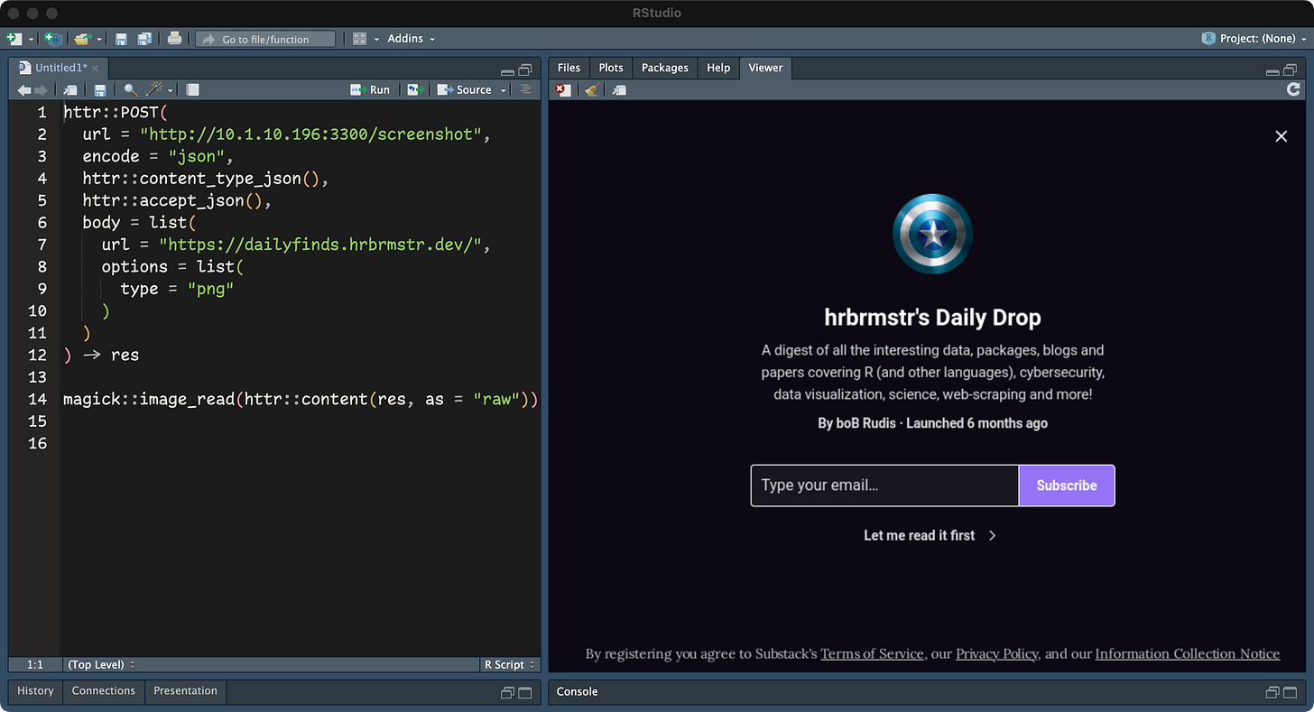Open the Privacy Policy link
This screenshot has height=712, width=1314.
tap(997, 653)
